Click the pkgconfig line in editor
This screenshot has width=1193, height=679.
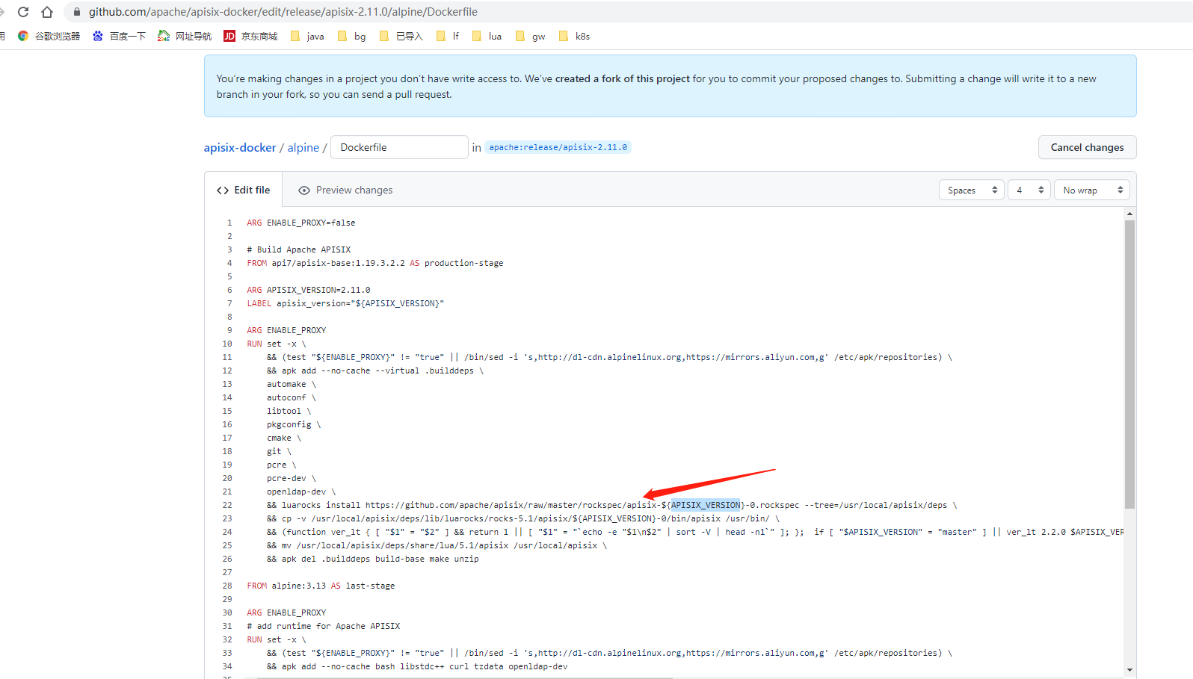tap(294, 424)
